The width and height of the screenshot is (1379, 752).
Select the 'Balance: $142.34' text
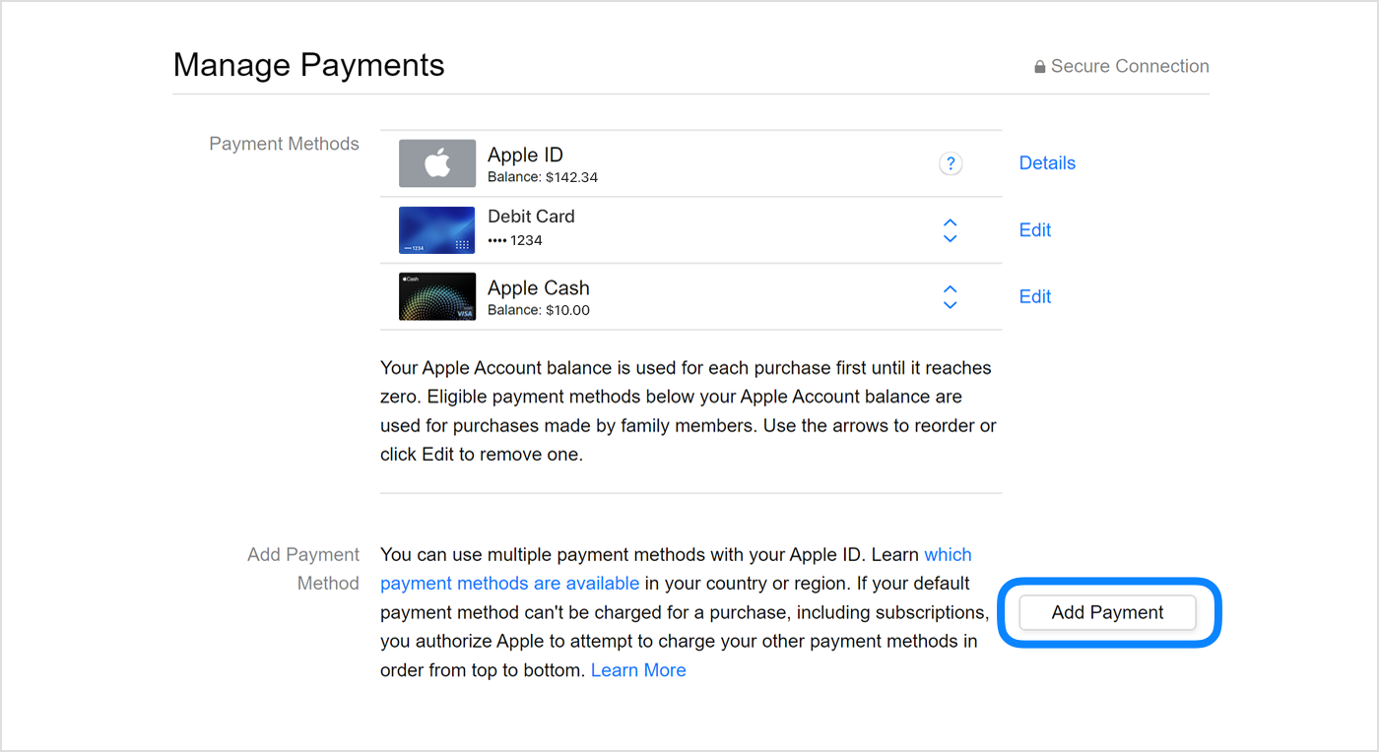543,178
